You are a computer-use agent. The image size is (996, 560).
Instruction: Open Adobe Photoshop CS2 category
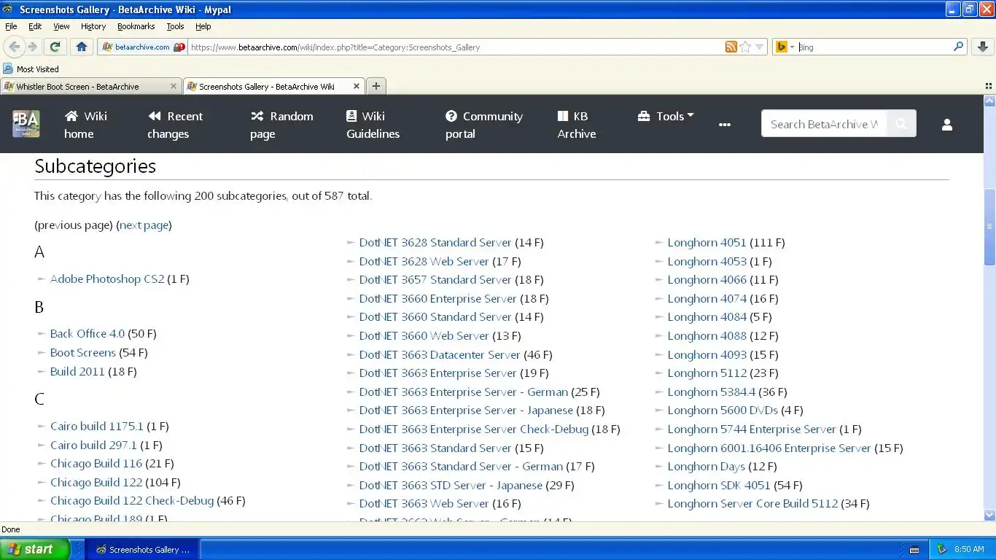click(x=107, y=279)
